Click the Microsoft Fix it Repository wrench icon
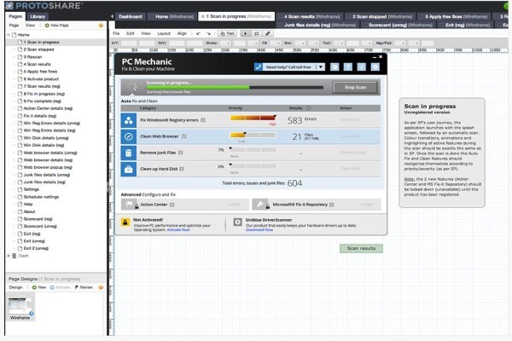 click(x=260, y=205)
